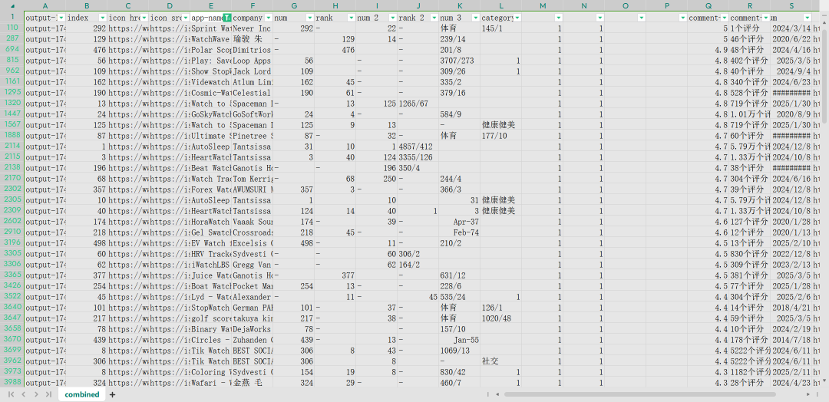Select column K by its header letter
Screen dimensions: 829x402
460,6
